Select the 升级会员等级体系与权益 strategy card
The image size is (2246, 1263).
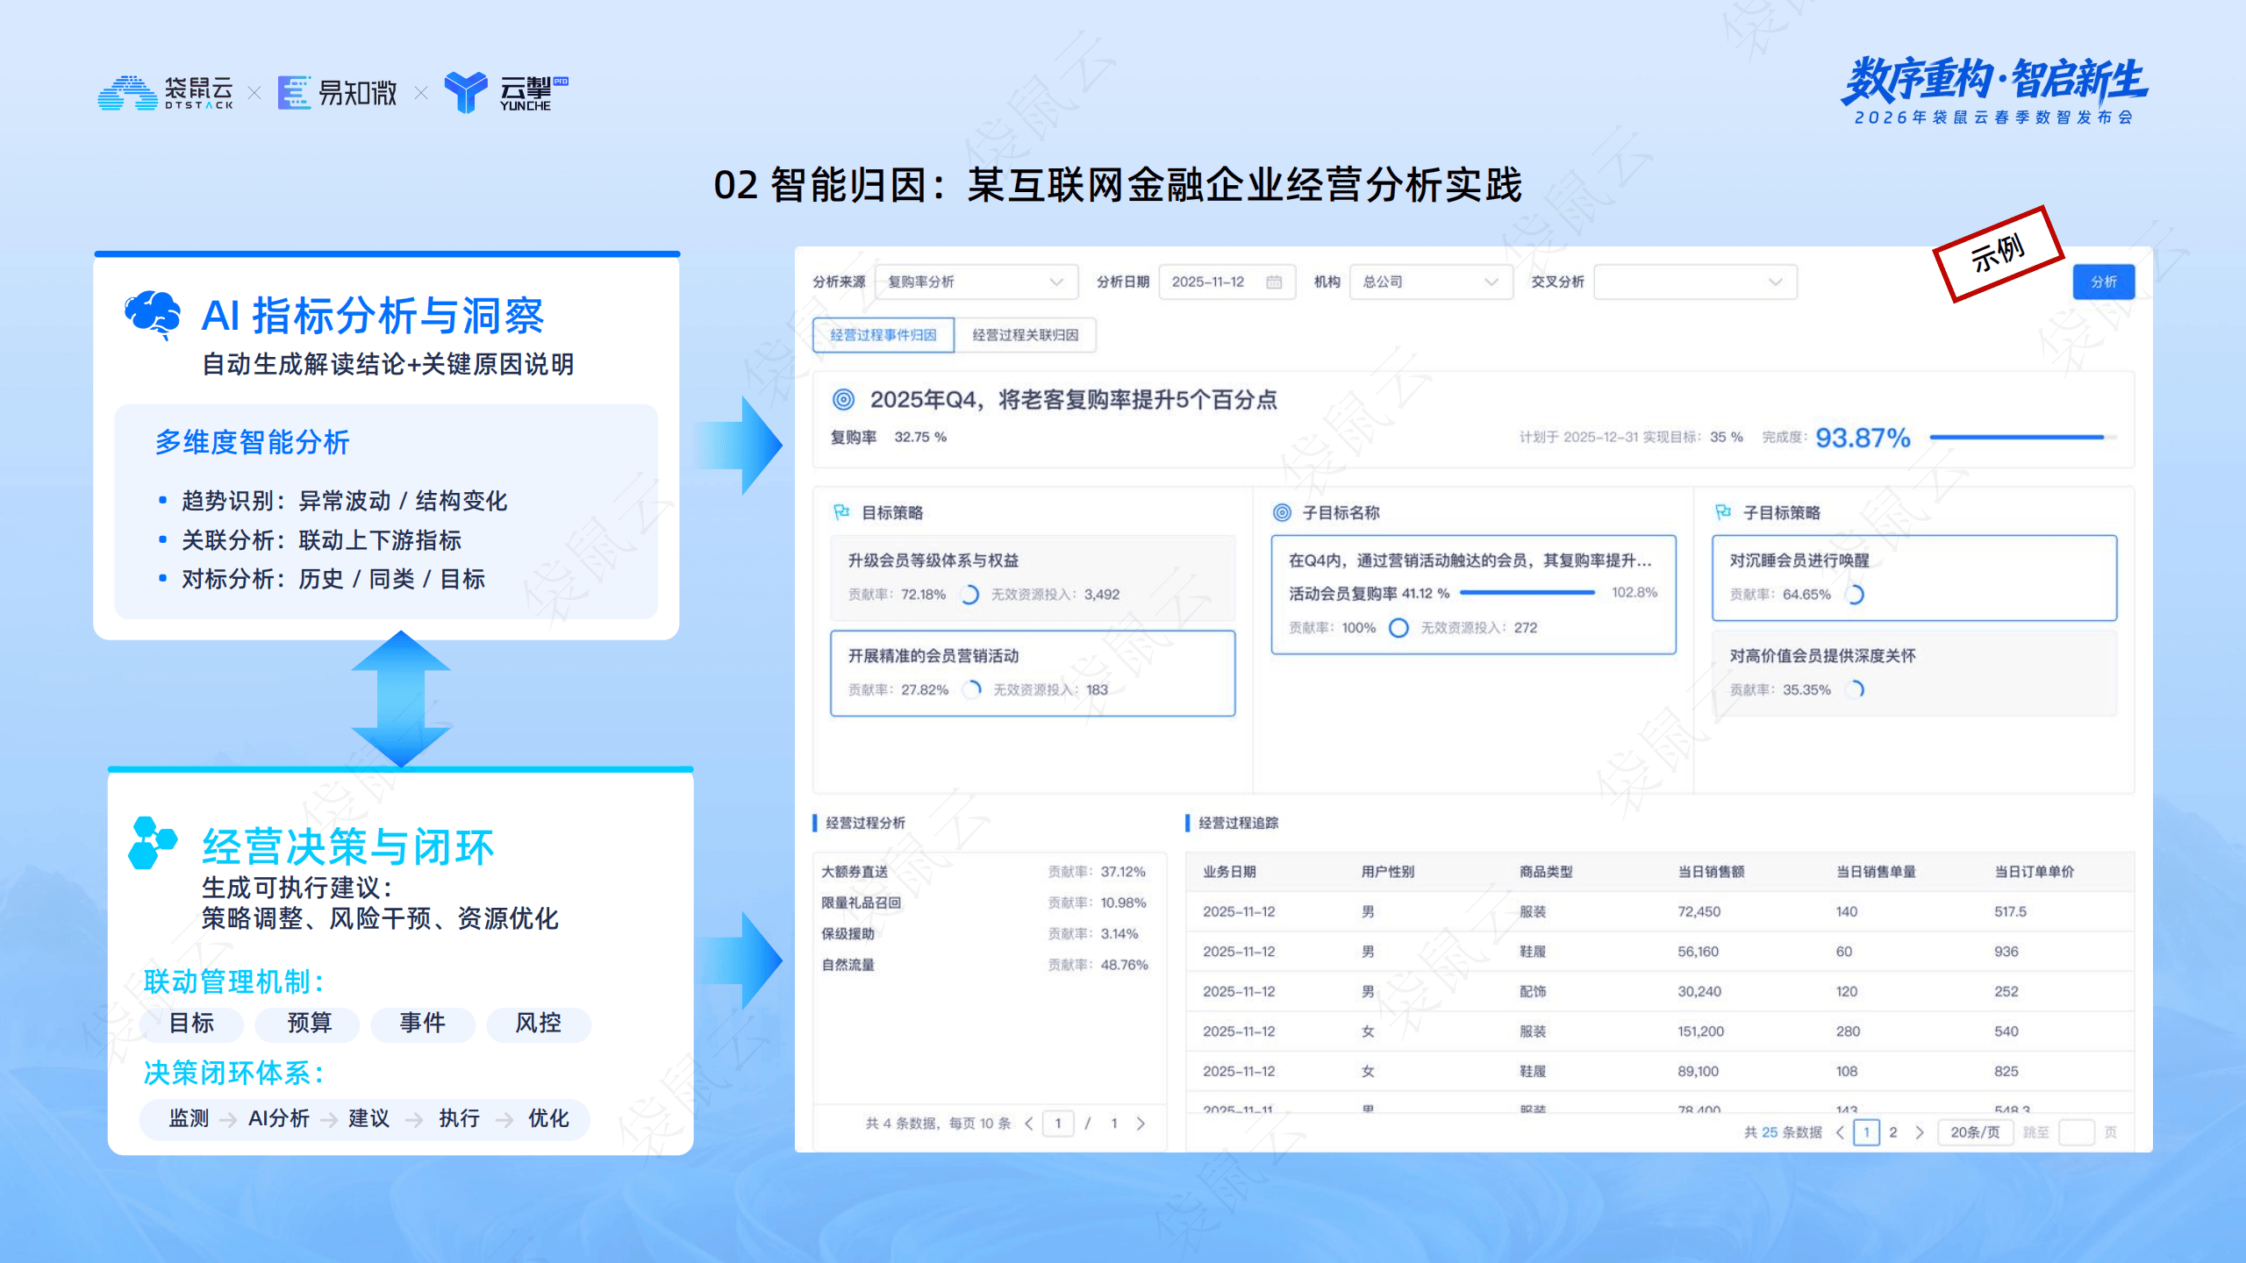click(1033, 578)
